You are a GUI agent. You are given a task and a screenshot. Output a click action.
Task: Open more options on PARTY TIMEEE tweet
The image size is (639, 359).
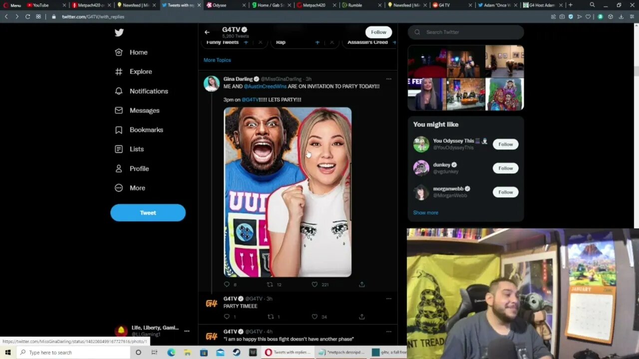[x=389, y=299]
